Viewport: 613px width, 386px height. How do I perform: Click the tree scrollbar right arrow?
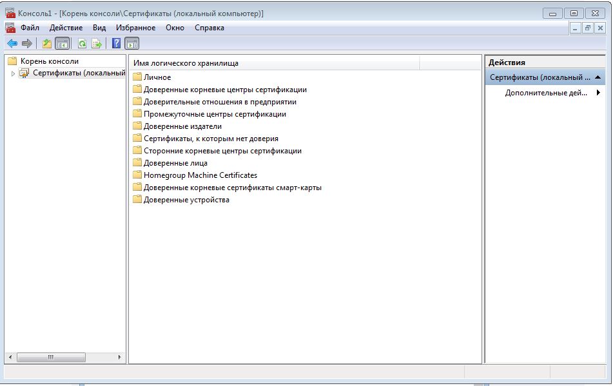tap(120, 357)
